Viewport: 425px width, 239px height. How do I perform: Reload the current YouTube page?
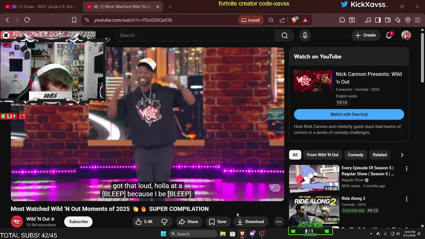pyautogui.click(x=27, y=20)
